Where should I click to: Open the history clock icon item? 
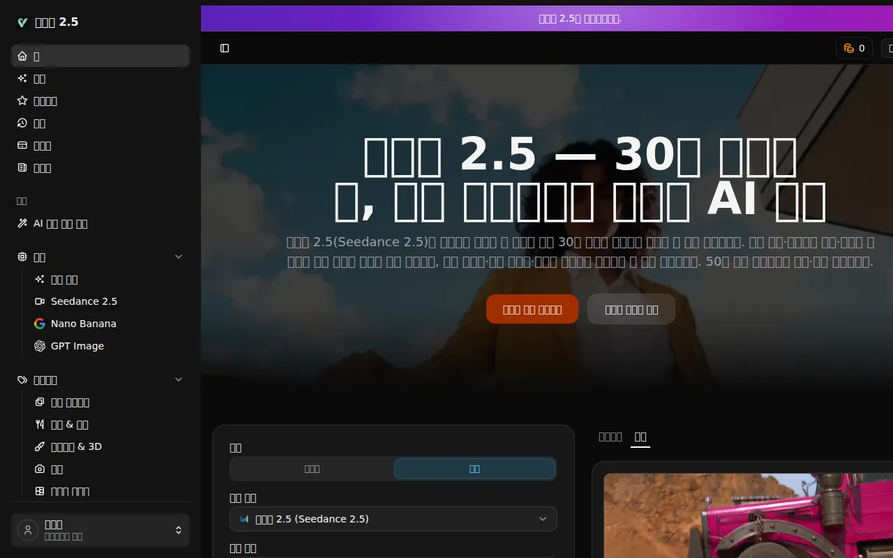[x=100, y=123]
